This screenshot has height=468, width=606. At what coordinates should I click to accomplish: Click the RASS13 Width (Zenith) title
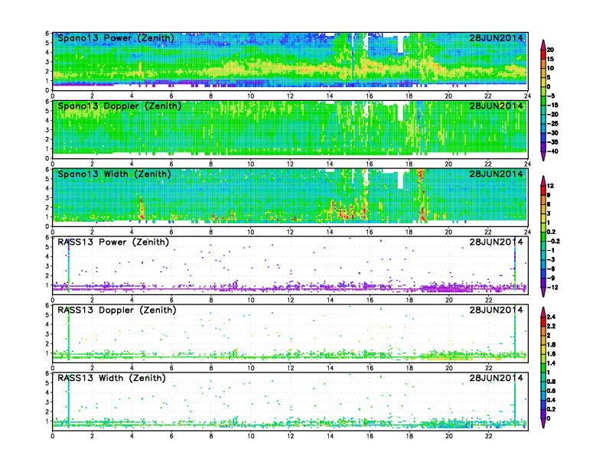click(x=112, y=378)
